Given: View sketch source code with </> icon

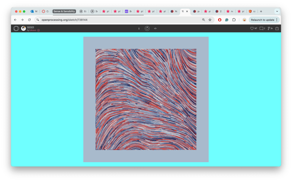Looking at the screenshot, I should click(x=155, y=28).
